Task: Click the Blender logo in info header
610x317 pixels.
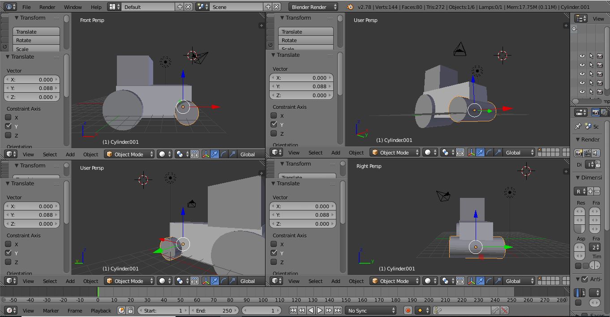Action: [350, 7]
